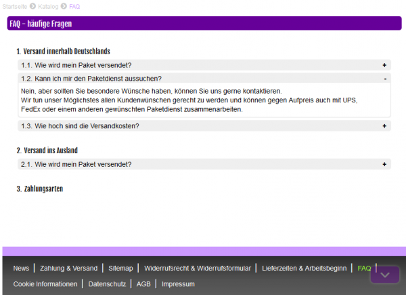Open Lieferzeiten & Arbeitsbeginn footer link
Viewport: 406px width, 295px height.
[304, 269]
